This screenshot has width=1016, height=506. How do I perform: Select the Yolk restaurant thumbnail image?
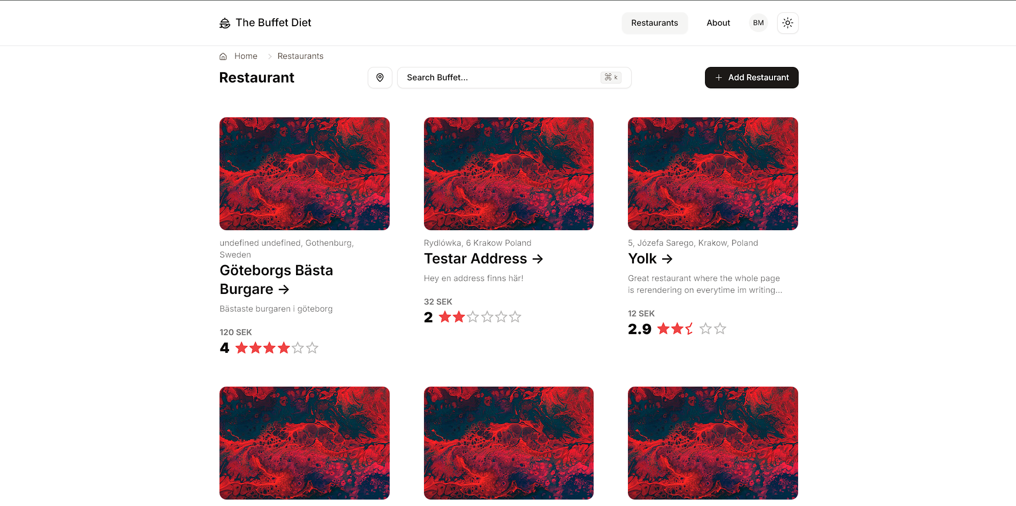click(712, 174)
